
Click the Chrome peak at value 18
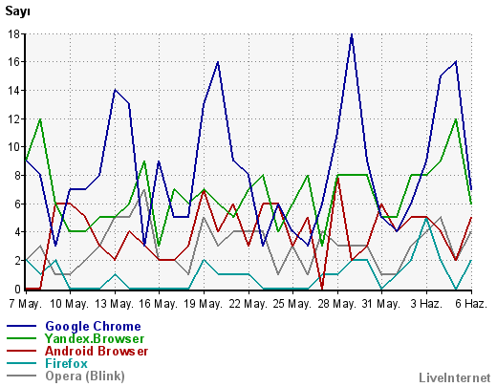(352, 34)
